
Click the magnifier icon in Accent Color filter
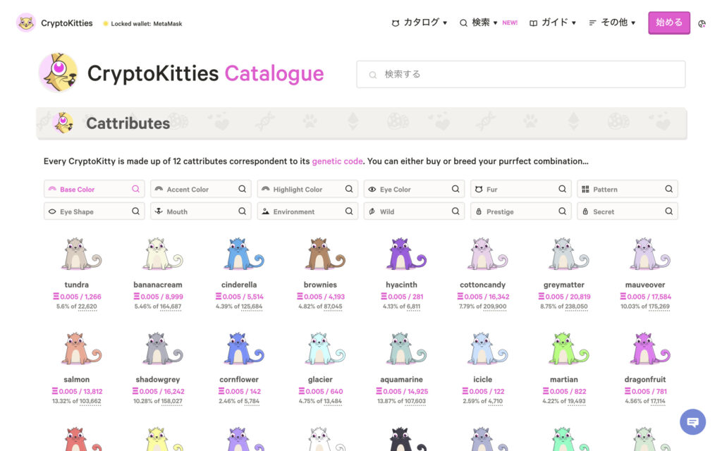(x=242, y=189)
